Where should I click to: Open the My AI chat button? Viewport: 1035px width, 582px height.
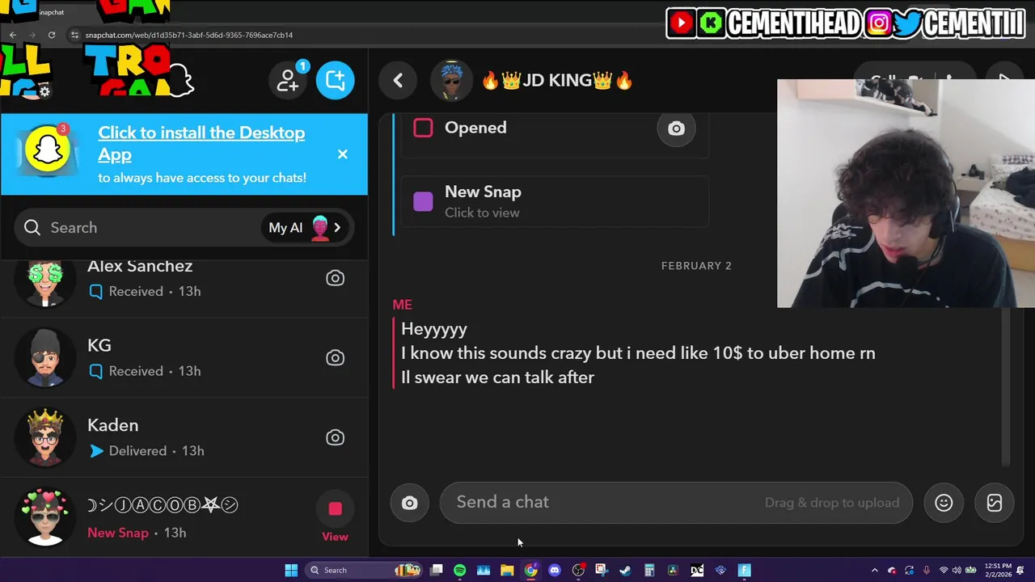coord(306,228)
